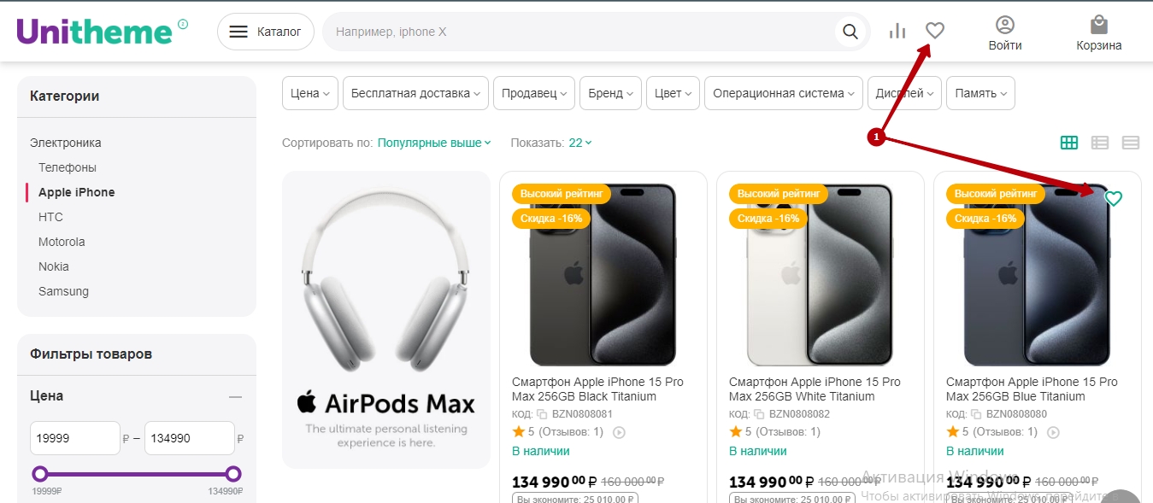Expand the Цена filter dropdown
Image resolution: width=1153 pixels, height=503 pixels.
tap(309, 94)
